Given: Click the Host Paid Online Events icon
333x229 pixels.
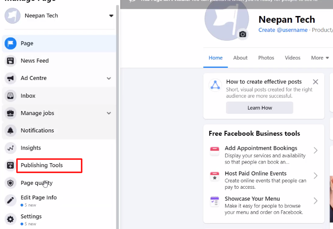Looking at the screenshot, I should (x=215, y=176).
